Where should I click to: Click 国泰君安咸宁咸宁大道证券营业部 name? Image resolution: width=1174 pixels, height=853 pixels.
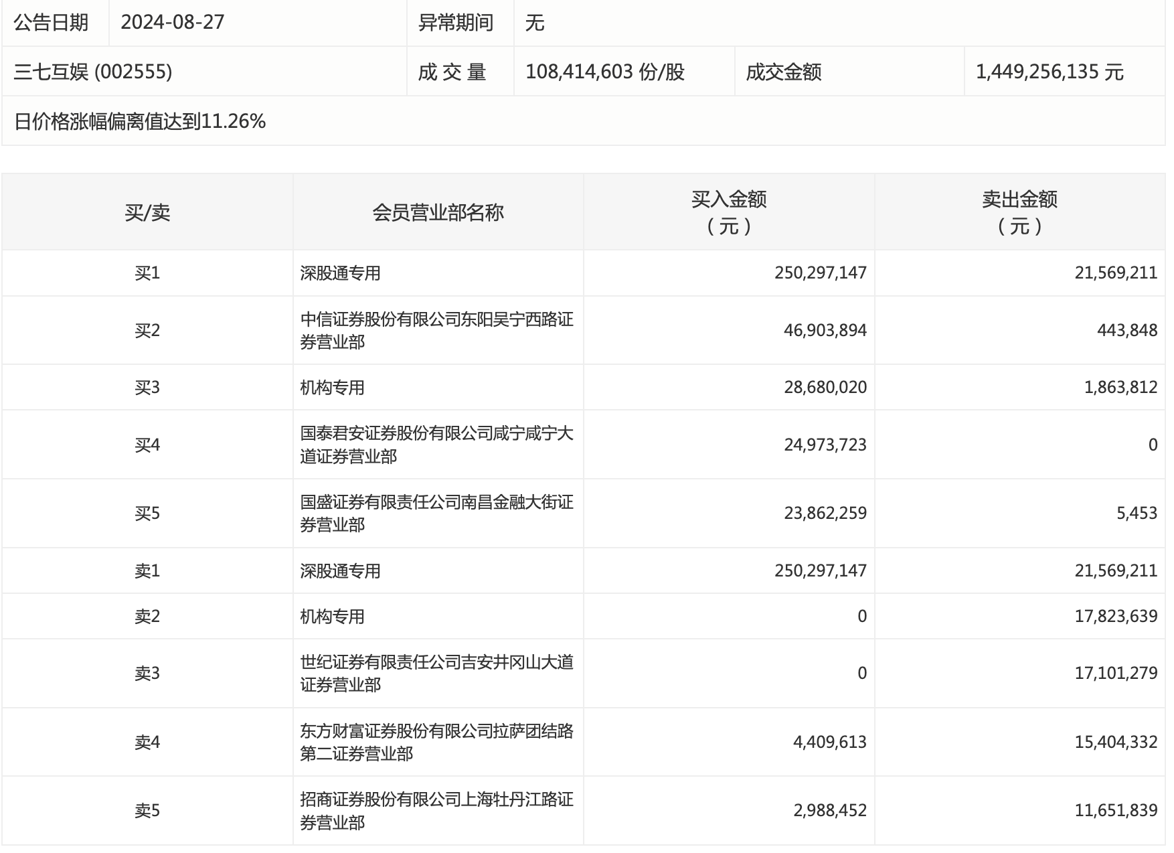point(436,445)
